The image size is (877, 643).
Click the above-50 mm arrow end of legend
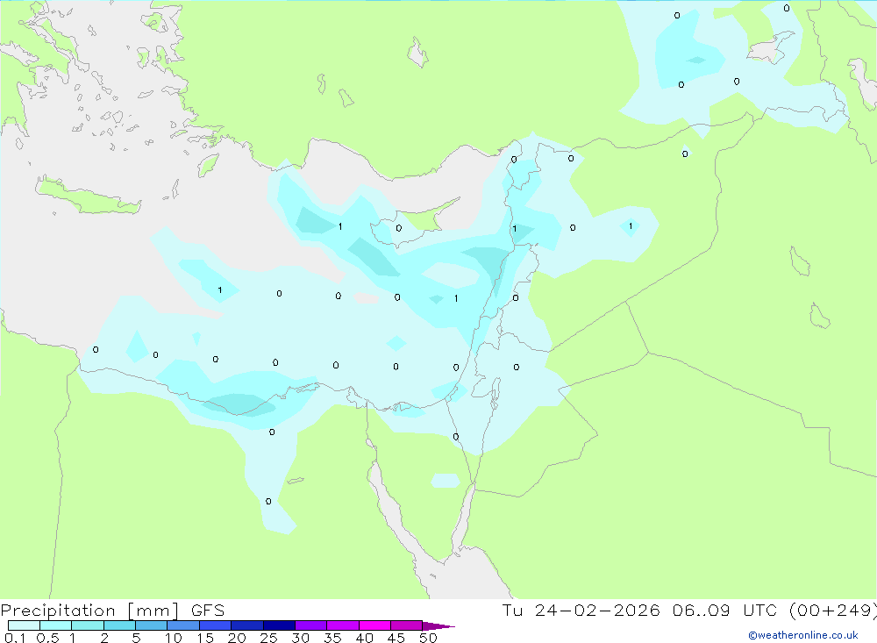tap(438, 625)
